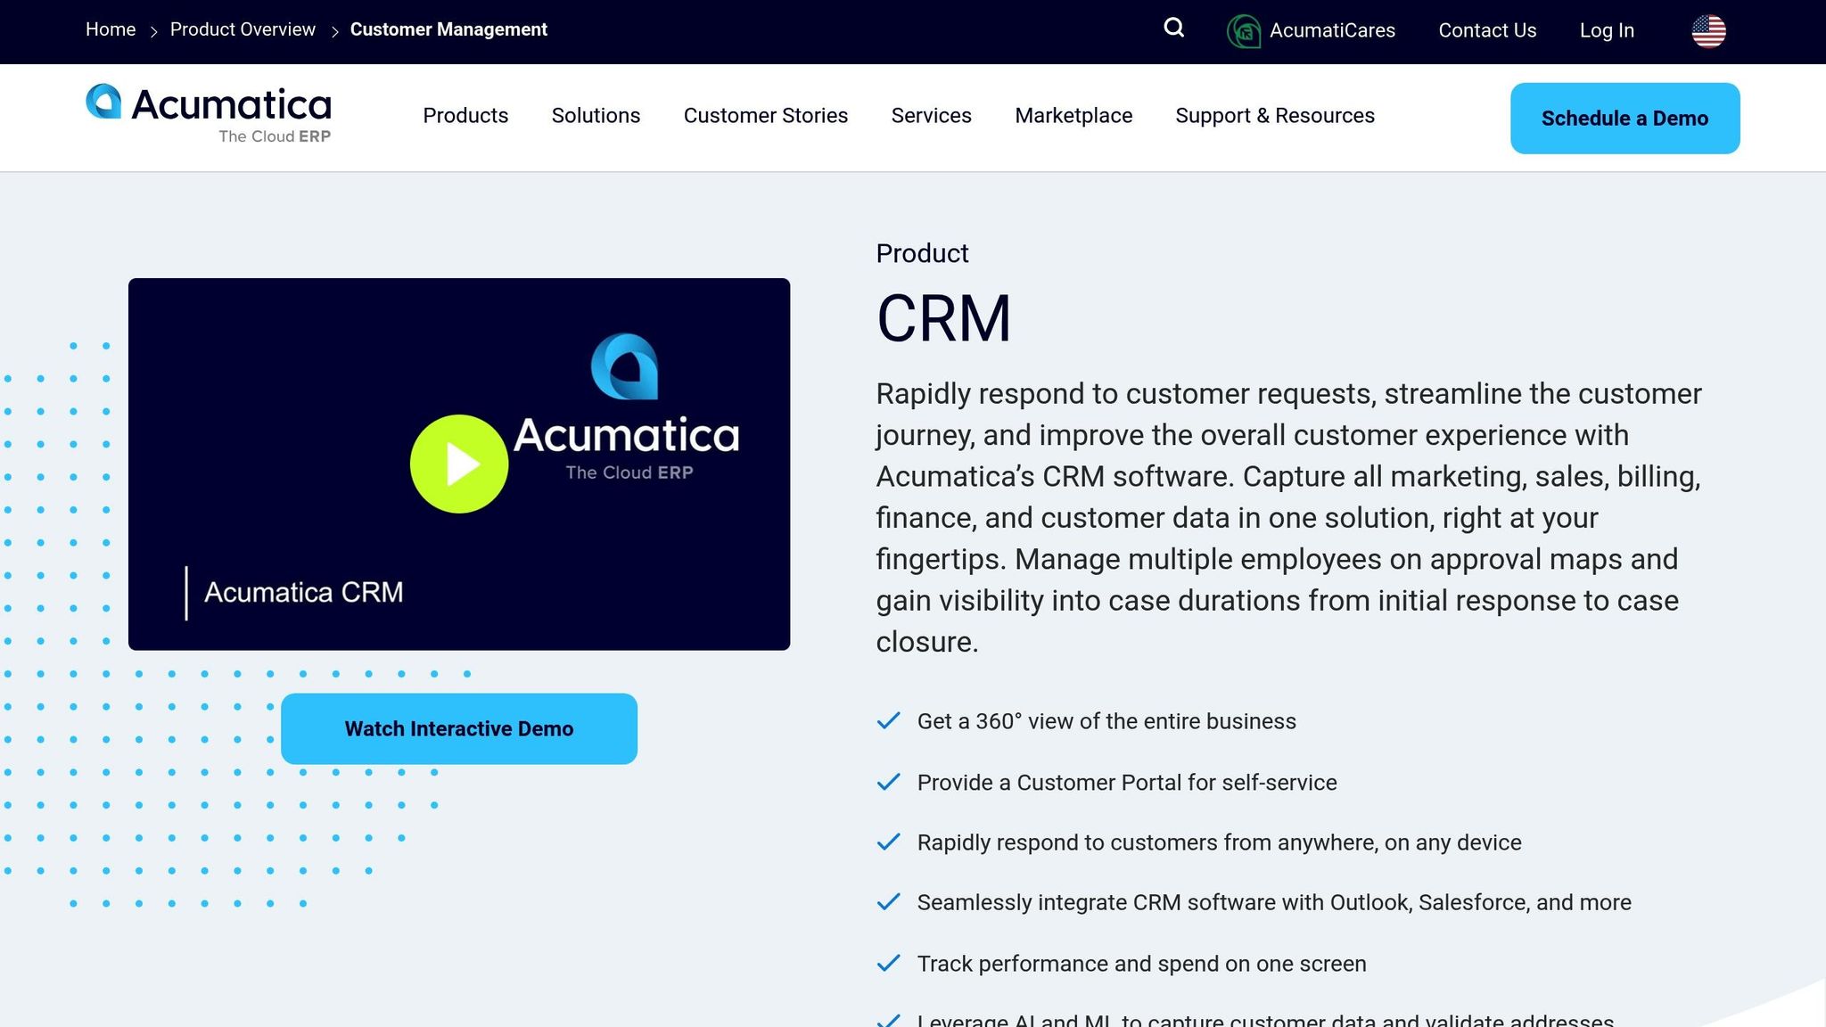The height and width of the screenshot is (1027, 1826).
Task: Open the Services menu
Action: tap(932, 116)
